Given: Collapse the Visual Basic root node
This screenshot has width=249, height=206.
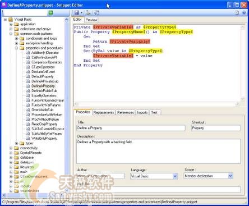Looking at the screenshot, I should (5, 19).
